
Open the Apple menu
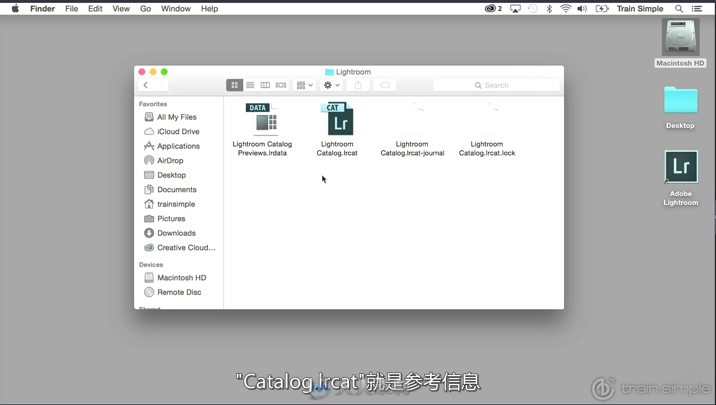pos(15,8)
